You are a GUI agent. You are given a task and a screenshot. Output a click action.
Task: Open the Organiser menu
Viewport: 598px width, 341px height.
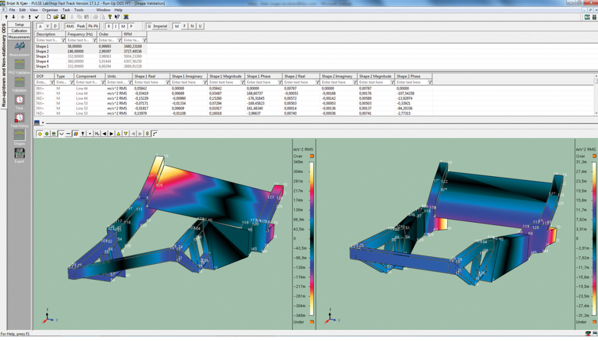50,9
